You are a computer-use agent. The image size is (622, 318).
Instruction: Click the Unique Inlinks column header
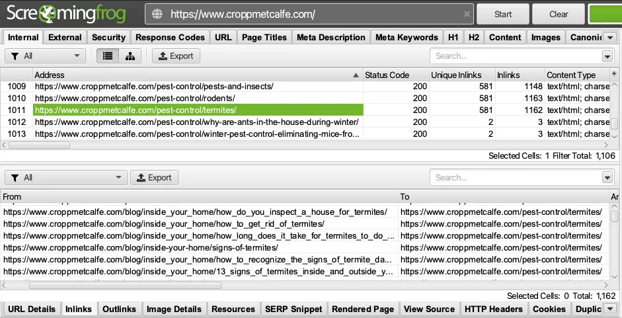coord(462,75)
